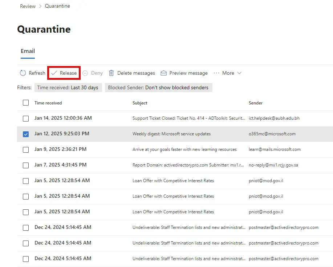Sort by the Sender column header

pos(256,103)
